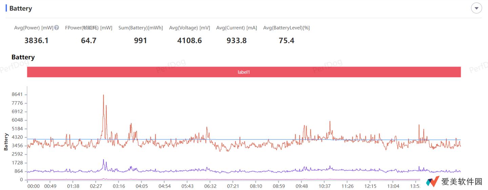Click the 爱美软件园 logo icon
Image resolution: width=488 pixels, height=190 pixels.
[x=432, y=182]
